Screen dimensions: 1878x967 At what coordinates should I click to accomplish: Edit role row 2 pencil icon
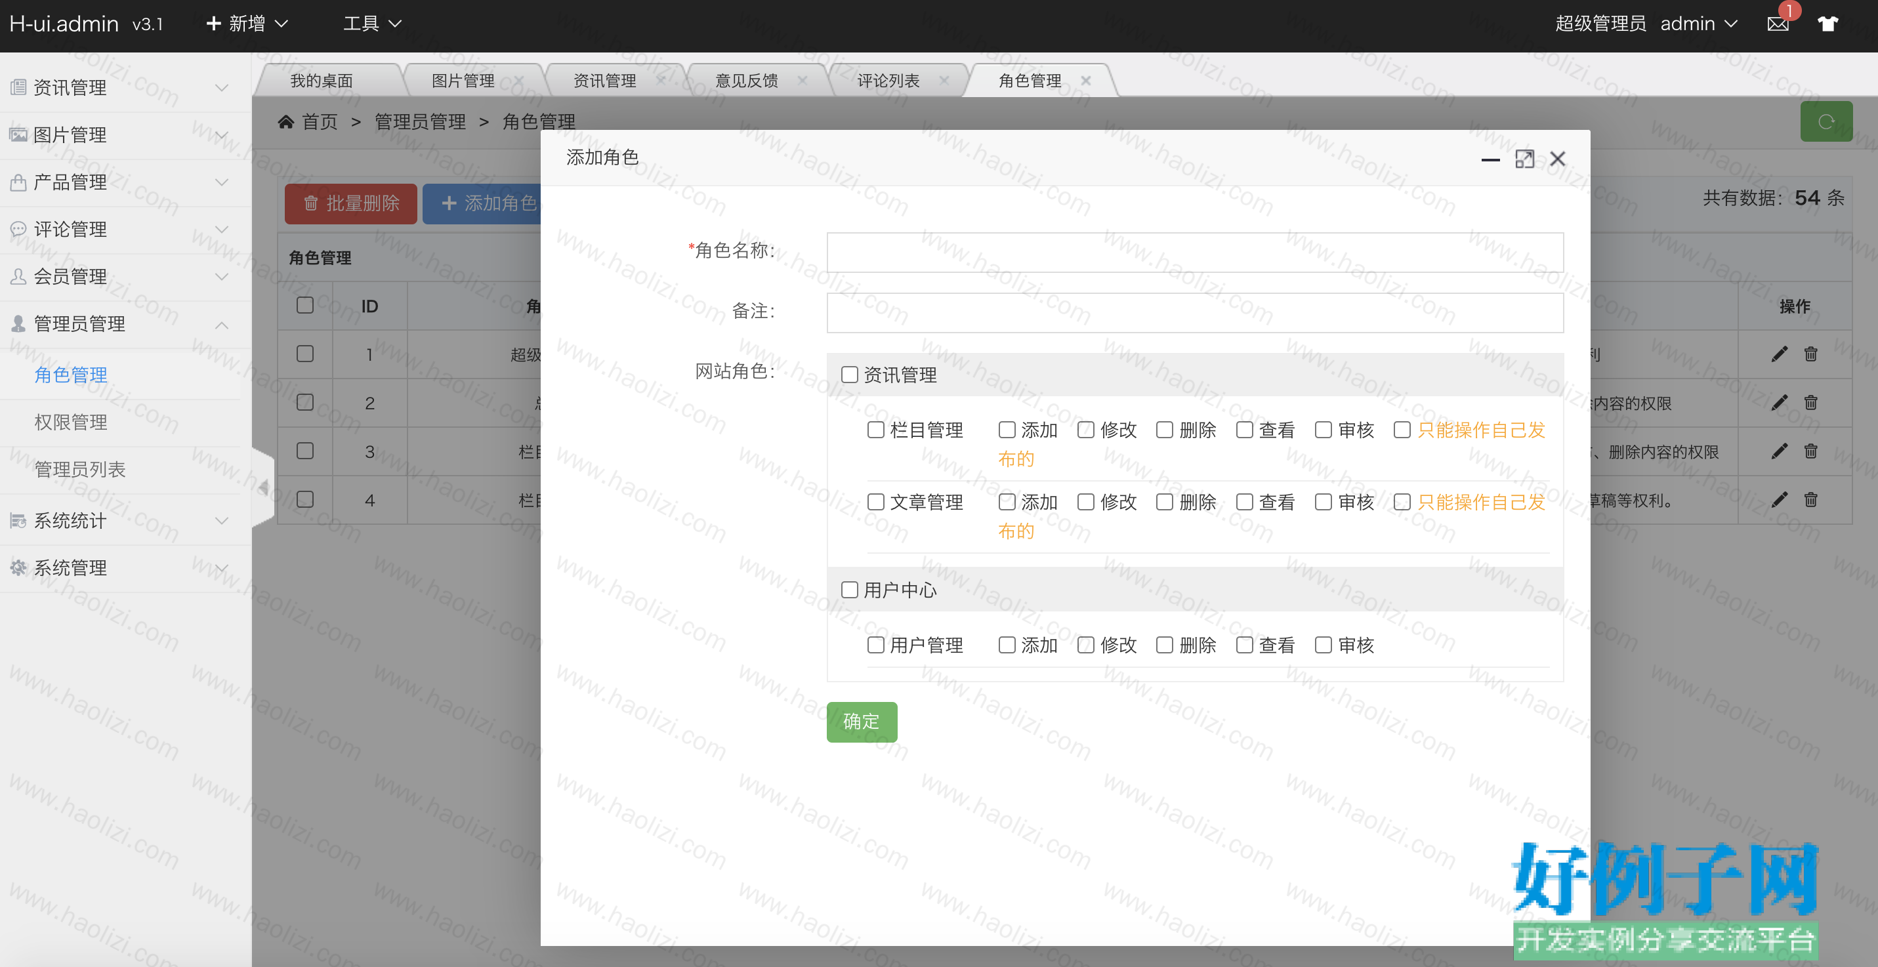1779,402
